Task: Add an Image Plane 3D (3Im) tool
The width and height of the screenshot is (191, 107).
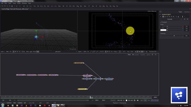Action: pos(35,6)
